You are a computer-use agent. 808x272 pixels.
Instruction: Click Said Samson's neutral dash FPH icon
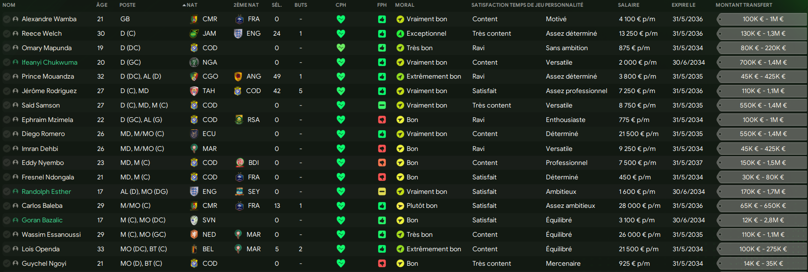(382, 105)
